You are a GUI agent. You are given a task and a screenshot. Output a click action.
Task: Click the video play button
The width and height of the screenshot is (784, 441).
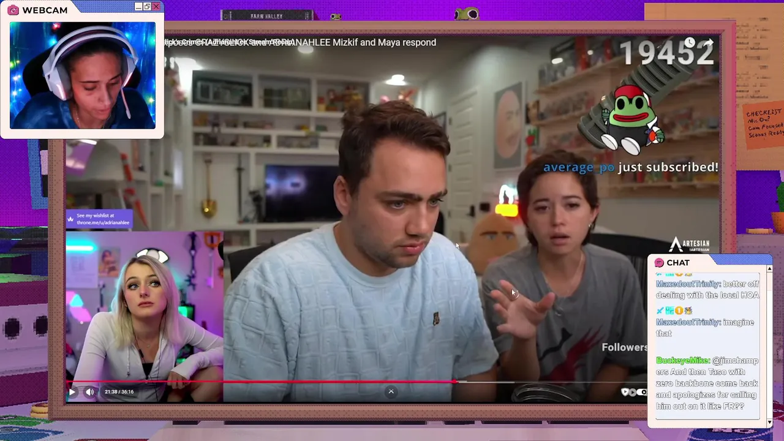[72, 392]
